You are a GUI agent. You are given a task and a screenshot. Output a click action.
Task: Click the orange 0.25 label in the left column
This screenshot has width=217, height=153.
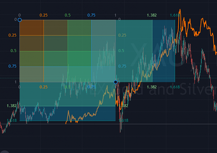(12, 35)
